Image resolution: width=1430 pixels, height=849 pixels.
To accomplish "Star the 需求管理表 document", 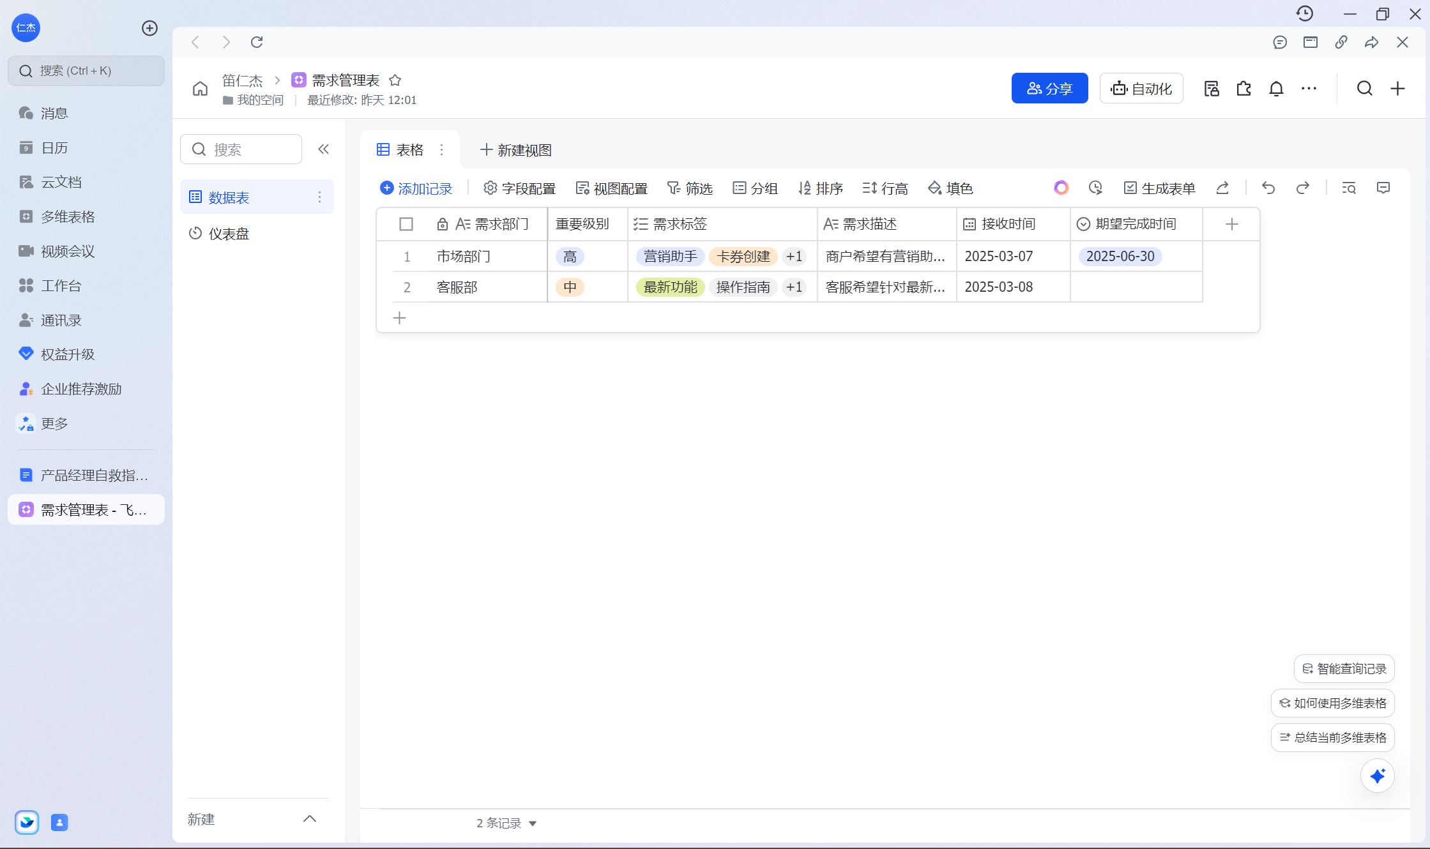I will point(395,80).
